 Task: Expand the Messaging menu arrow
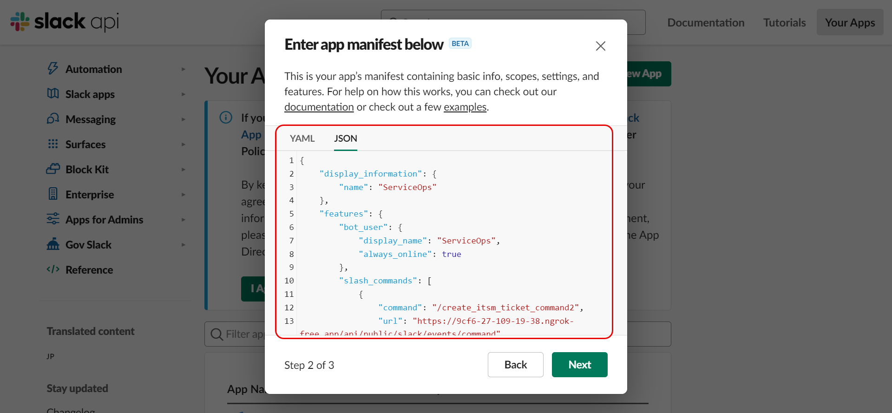pyautogui.click(x=184, y=119)
